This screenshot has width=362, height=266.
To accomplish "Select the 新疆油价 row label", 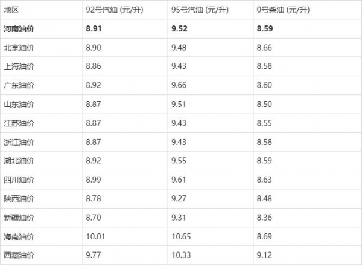I will tap(19, 217).
